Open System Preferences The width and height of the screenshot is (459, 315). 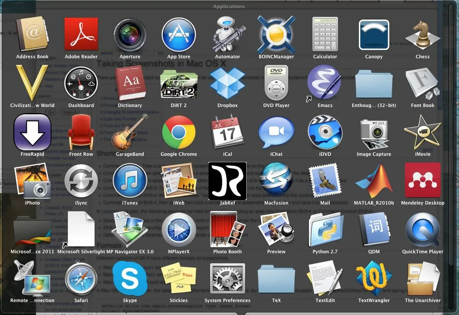point(228,279)
